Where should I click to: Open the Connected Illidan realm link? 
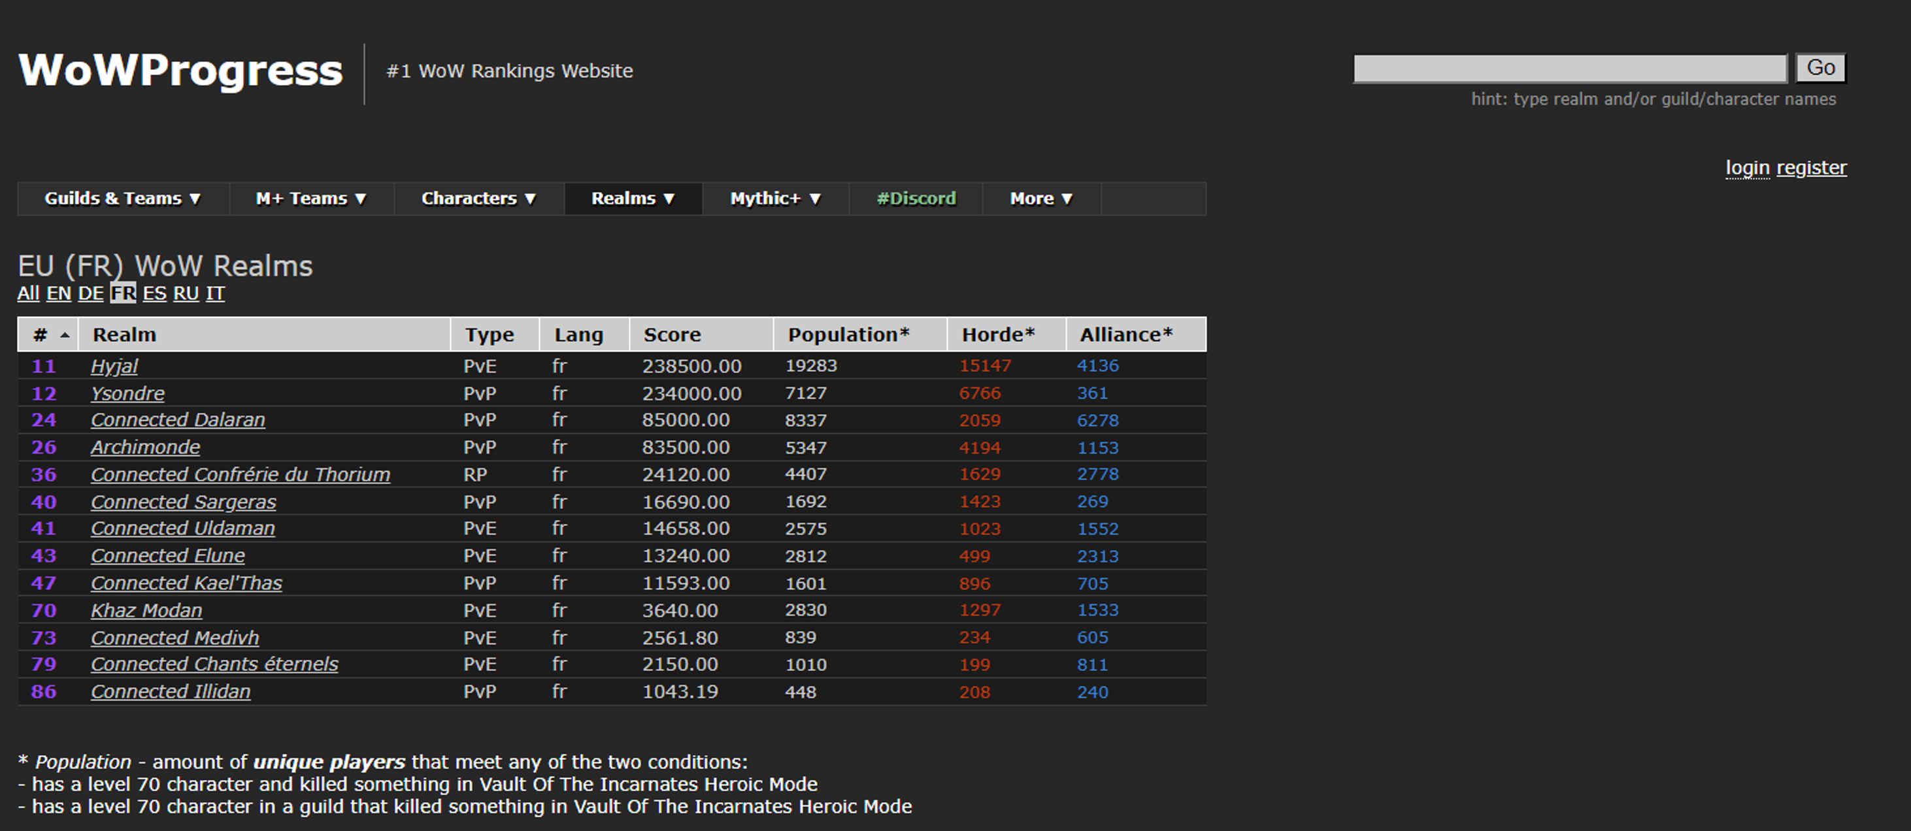coord(171,692)
